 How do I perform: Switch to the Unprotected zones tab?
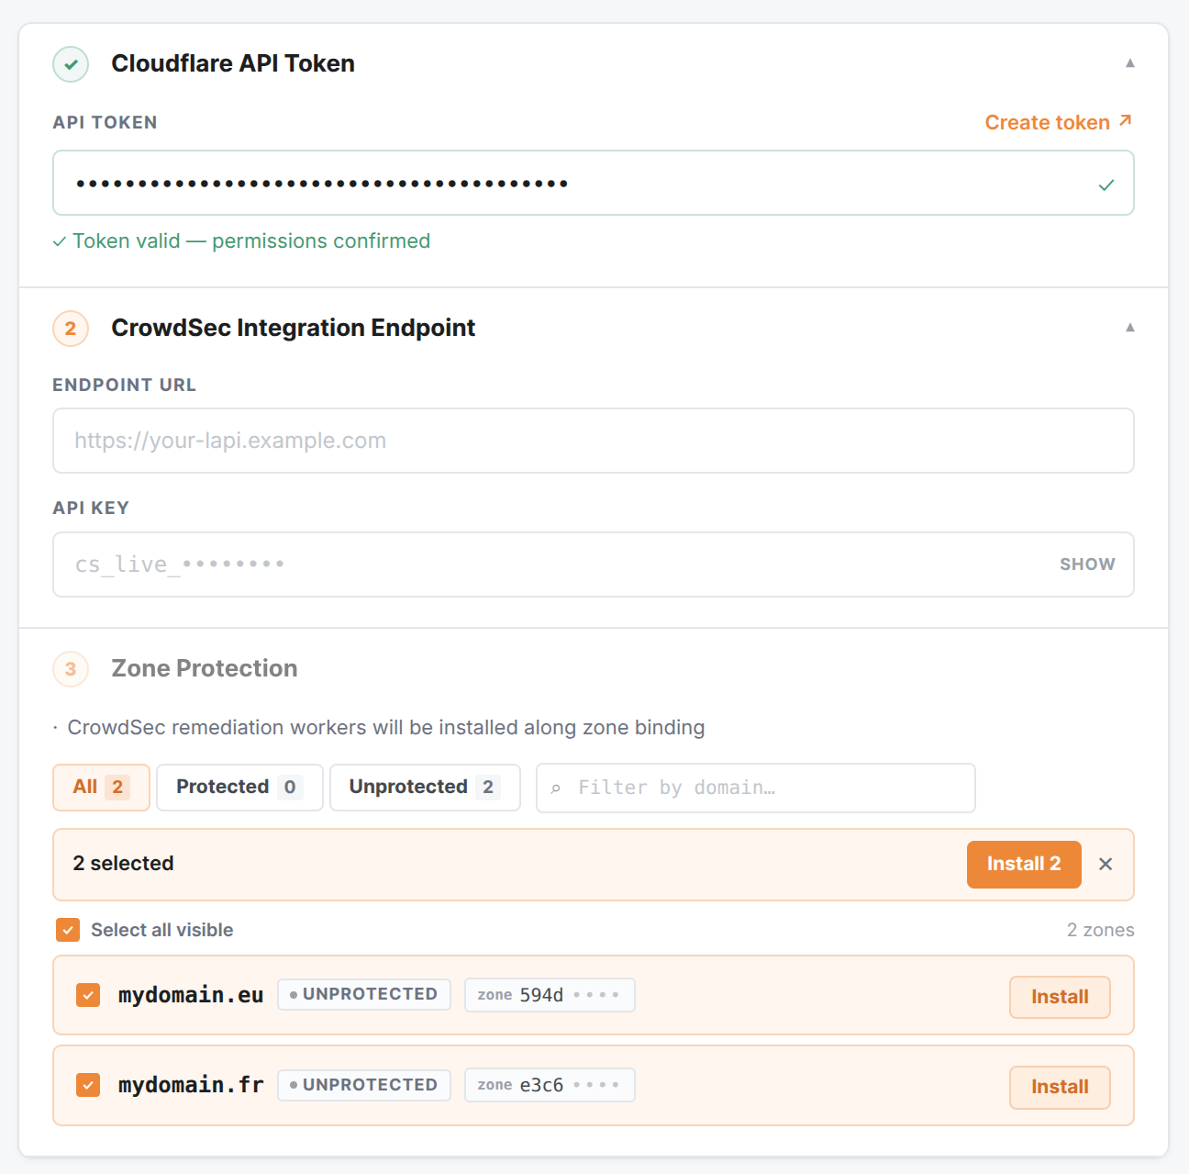click(x=425, y=788)
